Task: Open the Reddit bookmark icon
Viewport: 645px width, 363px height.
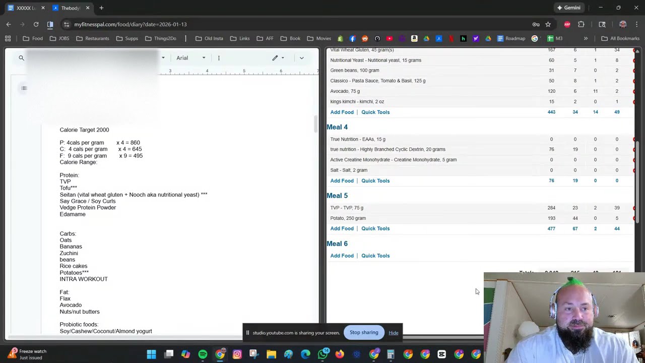Action: click(365, 38)
